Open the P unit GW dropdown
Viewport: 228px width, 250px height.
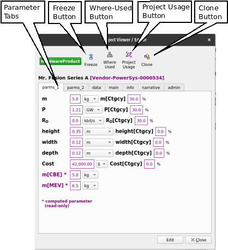tap(93, 110)
